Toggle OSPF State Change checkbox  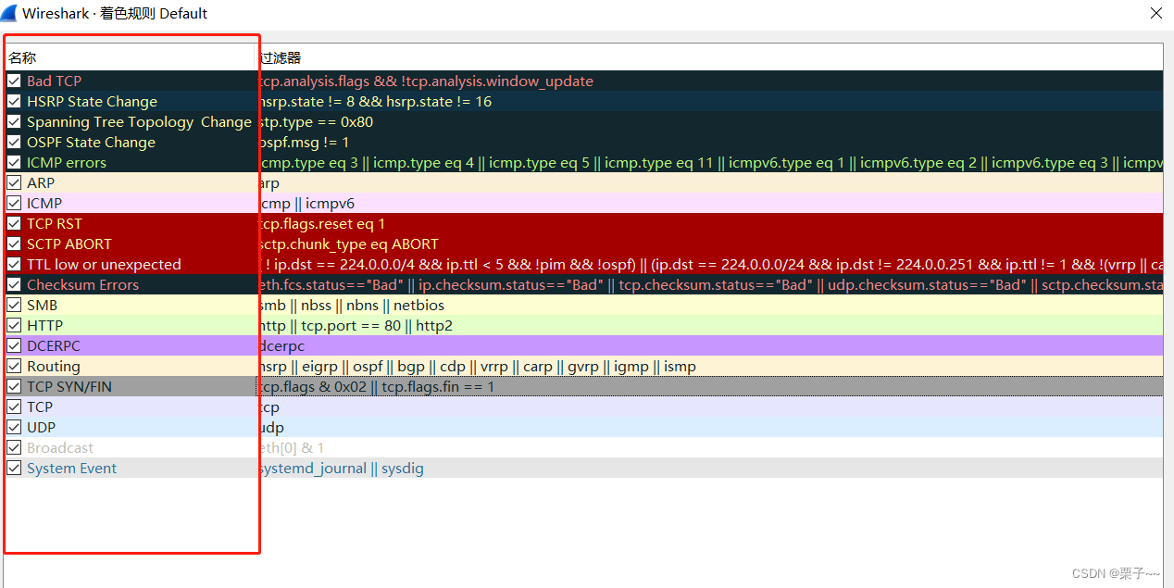14,143
